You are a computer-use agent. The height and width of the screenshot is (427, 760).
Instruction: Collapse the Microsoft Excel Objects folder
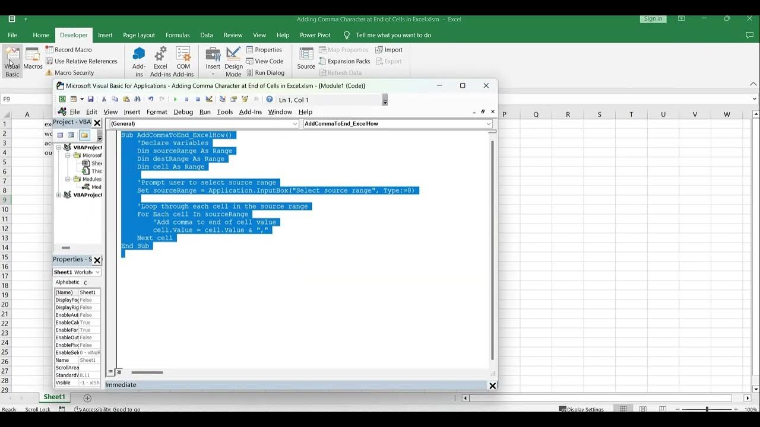tap(68, 155)
